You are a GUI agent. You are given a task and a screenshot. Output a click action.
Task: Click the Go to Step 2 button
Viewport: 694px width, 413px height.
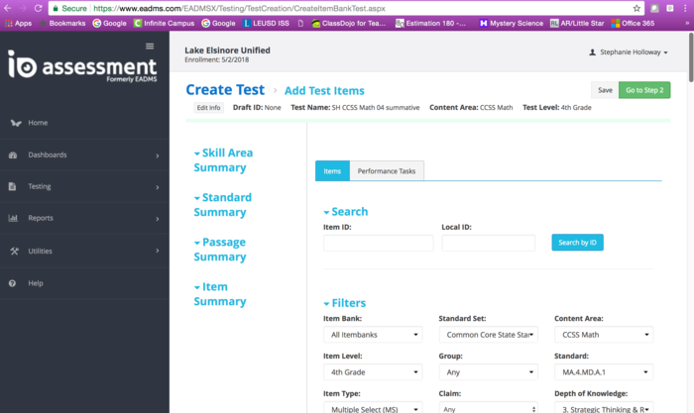pos(644,90)
